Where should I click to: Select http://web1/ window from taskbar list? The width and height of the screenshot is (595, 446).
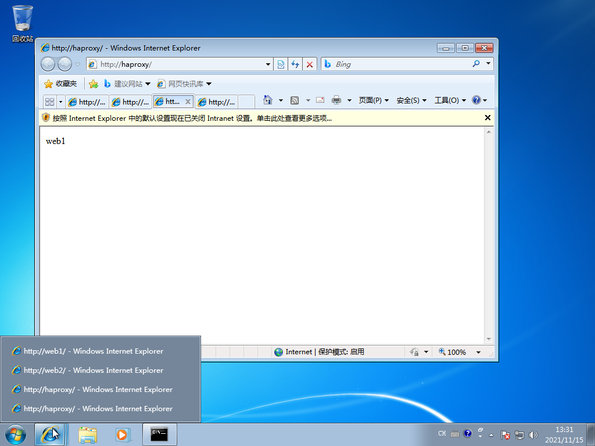point(94,351)
